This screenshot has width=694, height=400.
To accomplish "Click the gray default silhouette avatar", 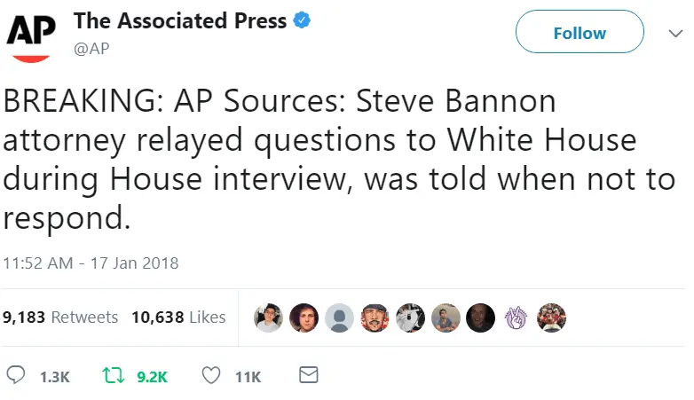I will [x=339, y=317].
